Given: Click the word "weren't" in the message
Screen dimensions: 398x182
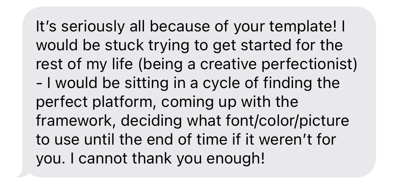Looking at the screenshot, I should pos(285,139).
